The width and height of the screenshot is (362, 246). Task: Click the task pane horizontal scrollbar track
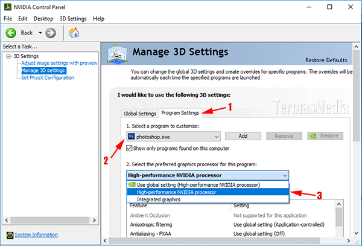tap(50, 220)
